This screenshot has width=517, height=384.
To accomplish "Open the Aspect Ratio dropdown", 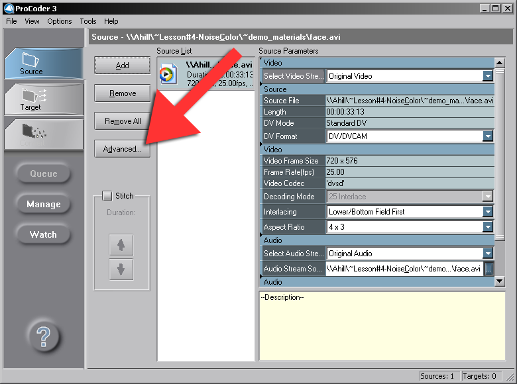I will click(488, 227).
